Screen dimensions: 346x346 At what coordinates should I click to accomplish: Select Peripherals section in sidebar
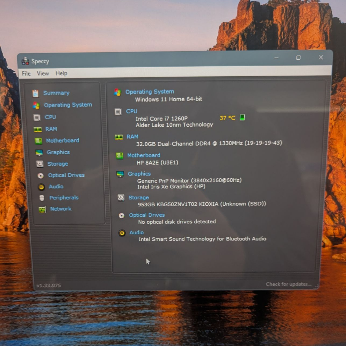pos(64,198)
